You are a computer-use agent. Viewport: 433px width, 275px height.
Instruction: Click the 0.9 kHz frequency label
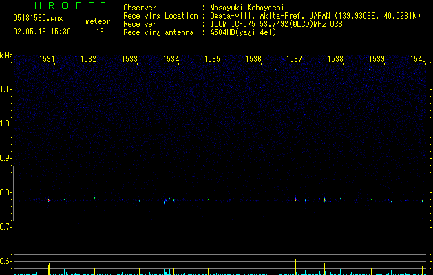coord(6,158)
